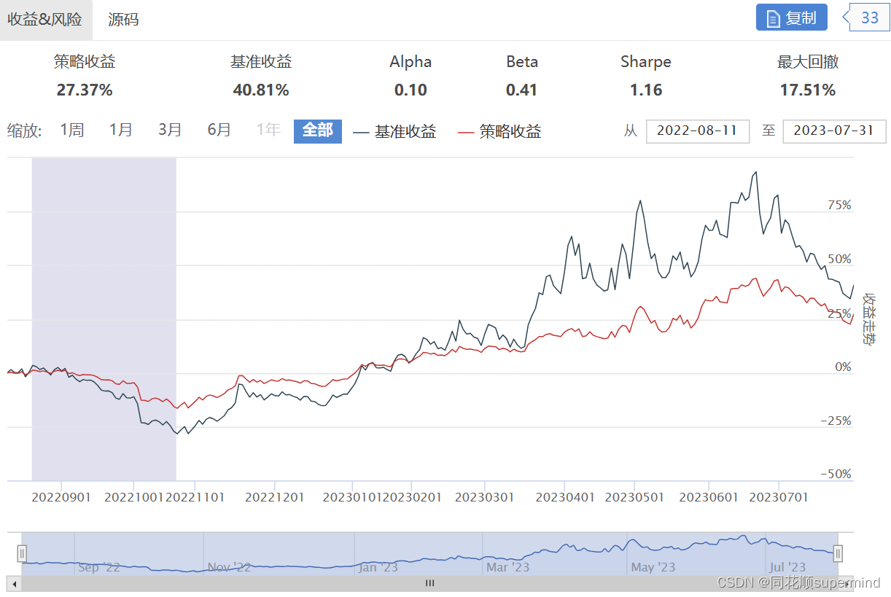Click the shaded purple drawdown region
The image size is (891, 597).
tap(104, 319)
